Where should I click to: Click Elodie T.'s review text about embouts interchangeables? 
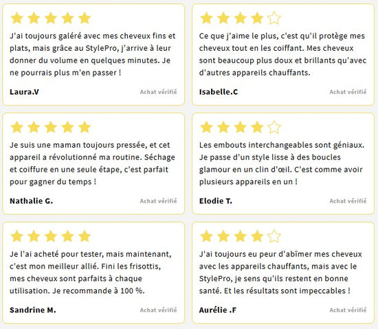282,163
